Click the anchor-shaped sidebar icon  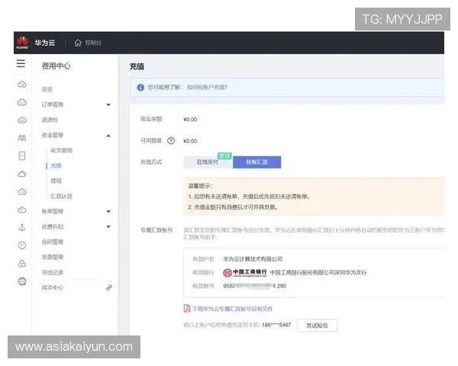22,227
